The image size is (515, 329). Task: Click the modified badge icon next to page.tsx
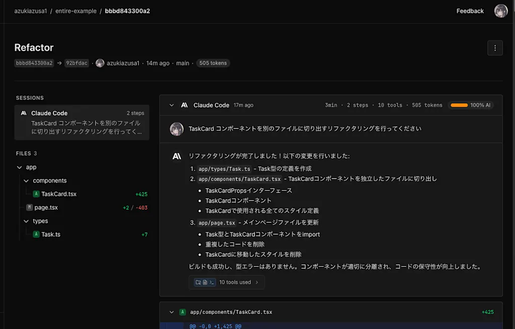[29, 208]
